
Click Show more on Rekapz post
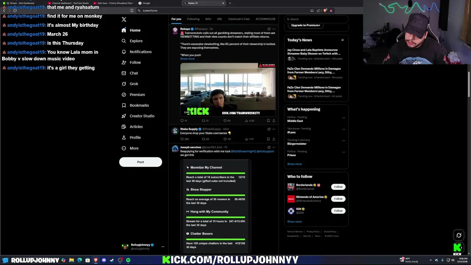coord(187,59)
